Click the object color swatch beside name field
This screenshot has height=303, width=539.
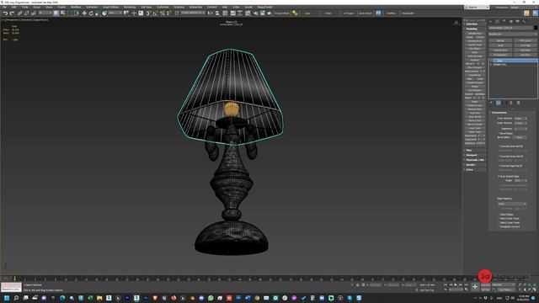[536, 28]
